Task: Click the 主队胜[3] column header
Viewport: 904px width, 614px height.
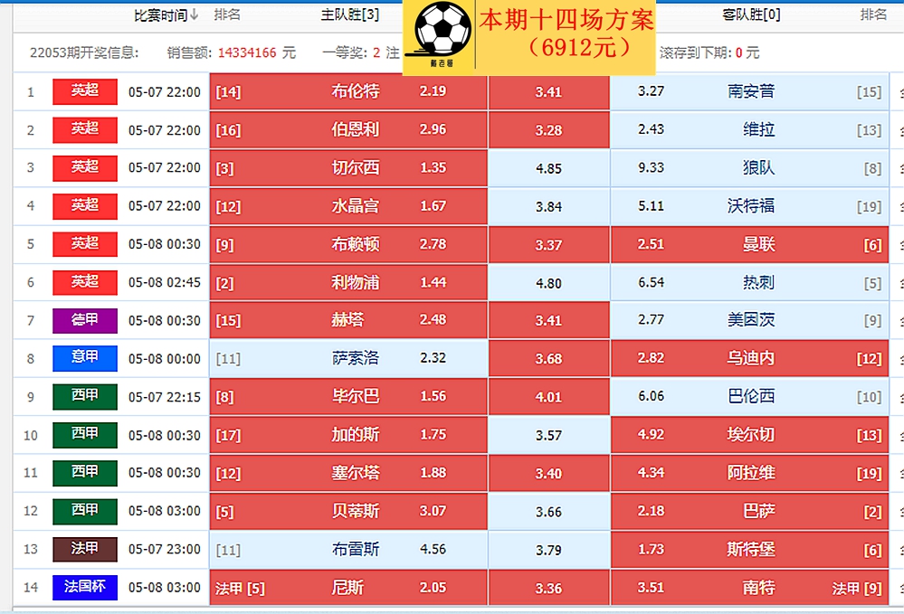Action: (350, 15)
